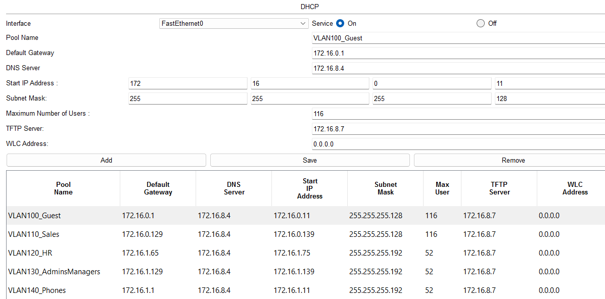The height and width of the screenshot is (299, 605).
Task: Focus the Default Gateway input field
Action: 458,53
